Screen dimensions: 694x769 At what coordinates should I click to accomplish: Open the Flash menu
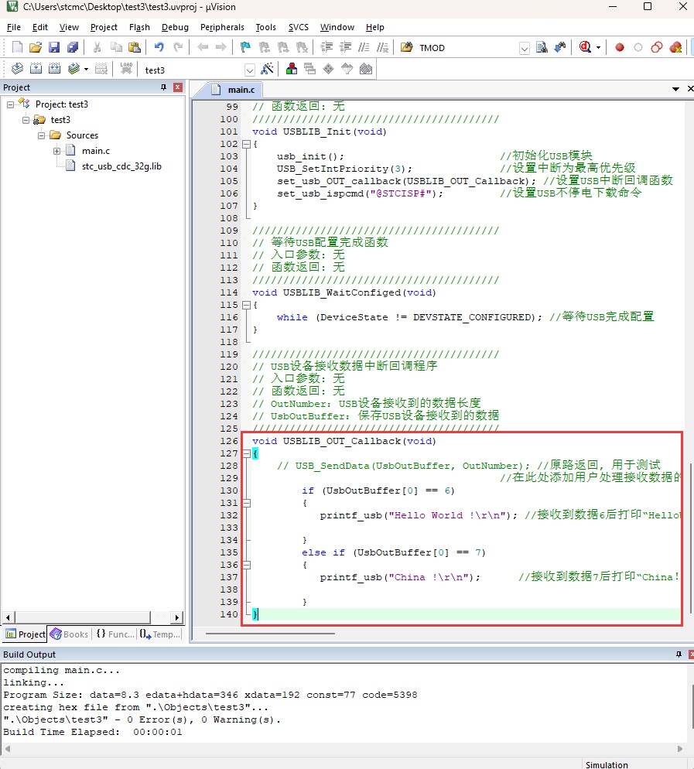point(139,28)
